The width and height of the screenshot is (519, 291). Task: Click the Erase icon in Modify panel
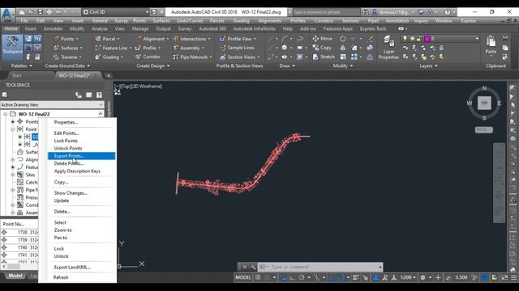[x=370, y=39]
